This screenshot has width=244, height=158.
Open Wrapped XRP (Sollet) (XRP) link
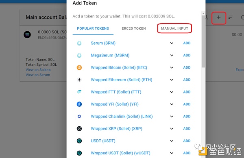coord(117,129)
